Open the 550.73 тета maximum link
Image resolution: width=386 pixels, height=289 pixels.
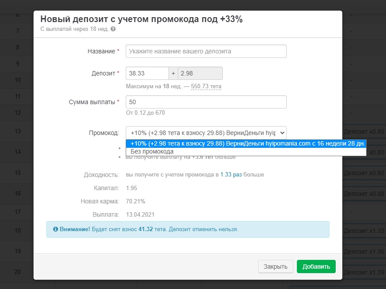pos(206,86)
